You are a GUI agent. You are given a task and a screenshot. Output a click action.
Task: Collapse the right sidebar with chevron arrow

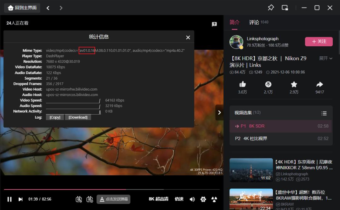(219, 112)
